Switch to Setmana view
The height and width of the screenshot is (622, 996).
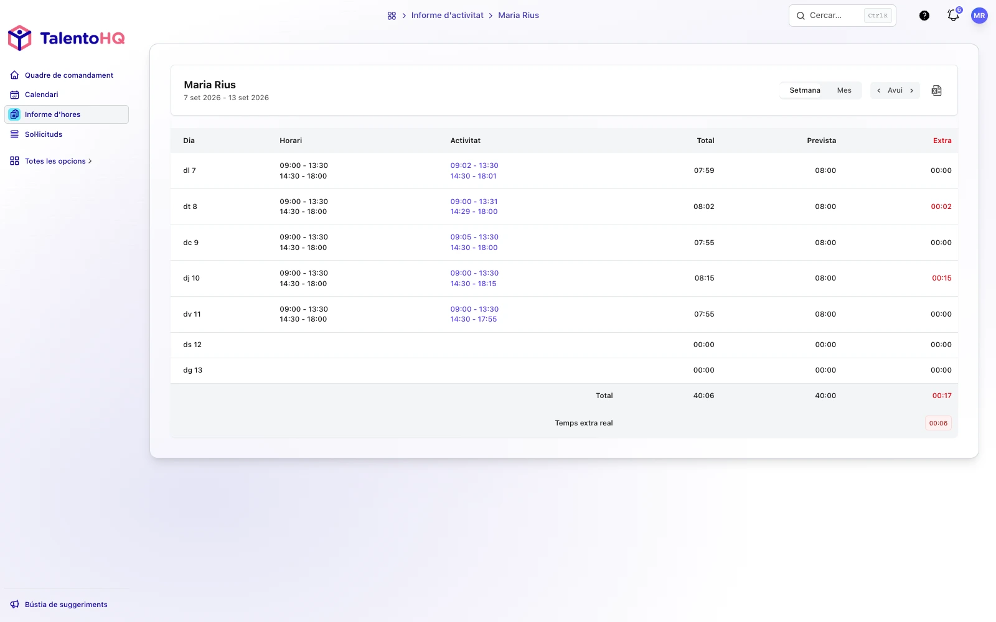pos(805,90)
